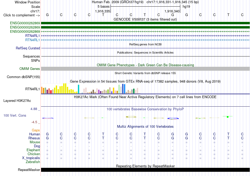Screen dimensions: 250x176
Task: Click the black RTN4RL1 GTEx expression label
Action: 33,89
